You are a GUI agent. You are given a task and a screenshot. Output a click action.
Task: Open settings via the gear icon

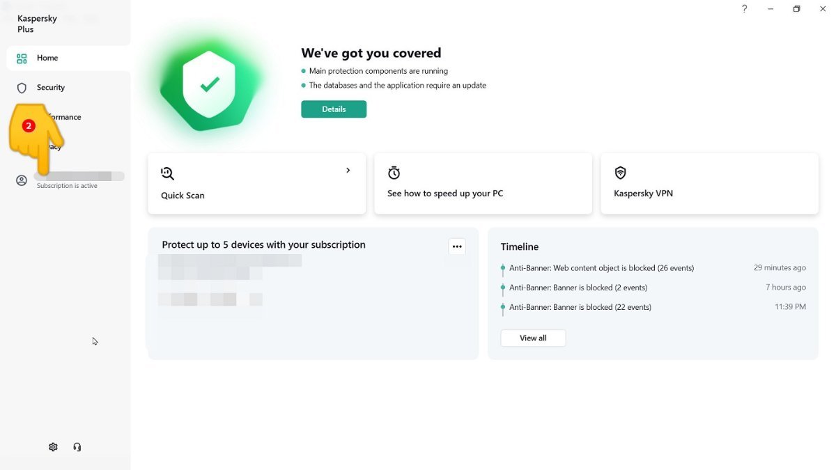coord(53,447)
